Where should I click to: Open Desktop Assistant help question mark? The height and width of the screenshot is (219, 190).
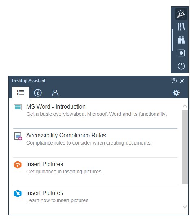point(174,81)
